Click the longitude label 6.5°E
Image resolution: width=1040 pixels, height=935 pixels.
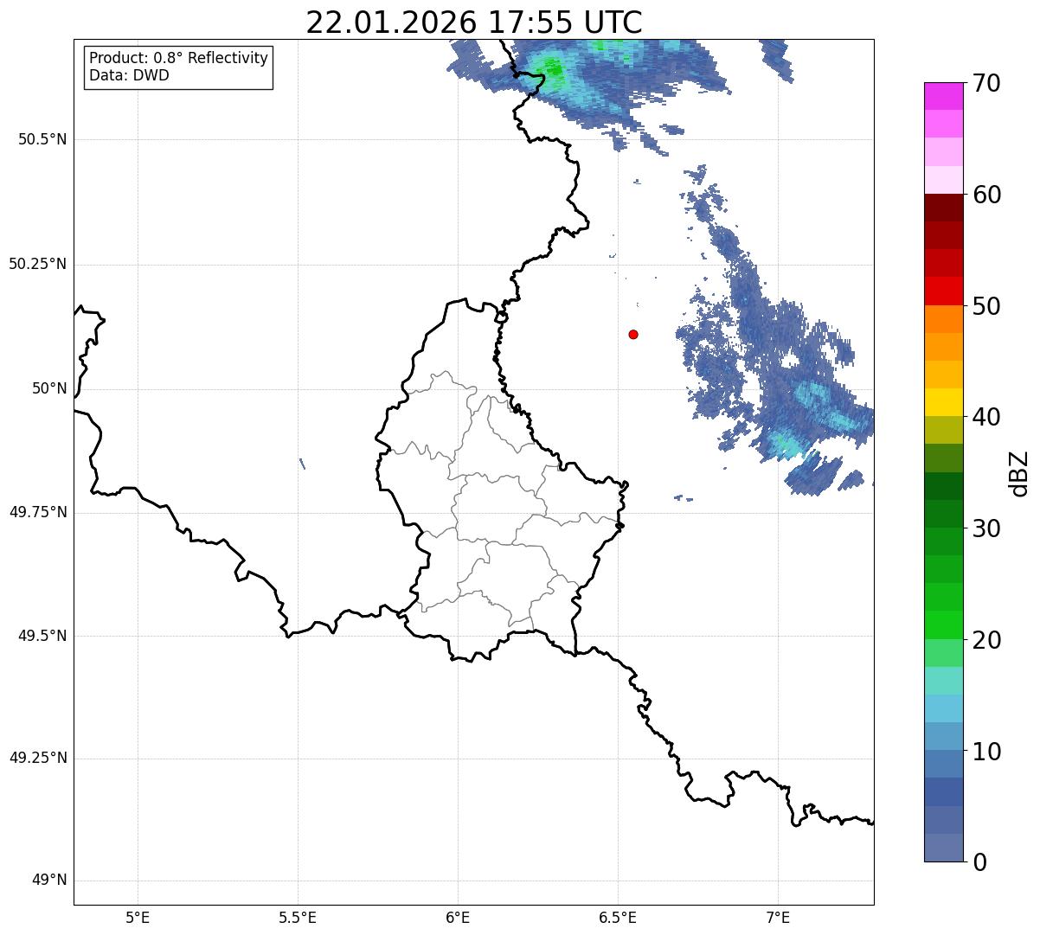click(x=618, y=917)
